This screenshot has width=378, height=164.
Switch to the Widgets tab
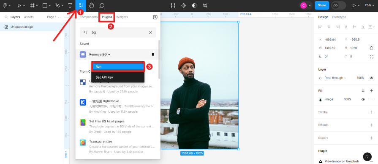pyautogui.click(x=122, y=17)
